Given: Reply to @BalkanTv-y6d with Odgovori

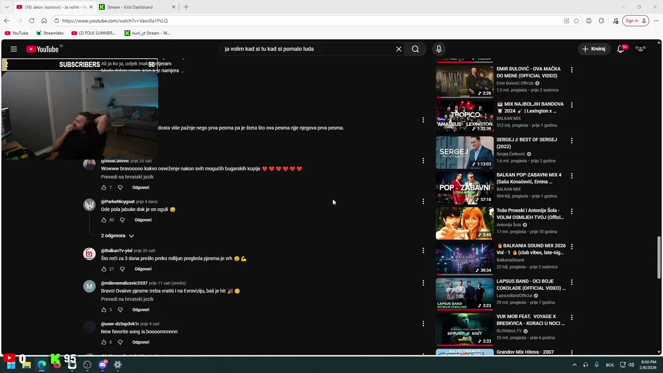Looking at the screenshot, I should 143,269.
